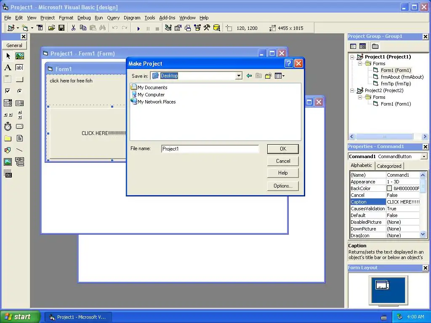Click the Find binoculars toolbar icon
431x323 pixels.
103,28
